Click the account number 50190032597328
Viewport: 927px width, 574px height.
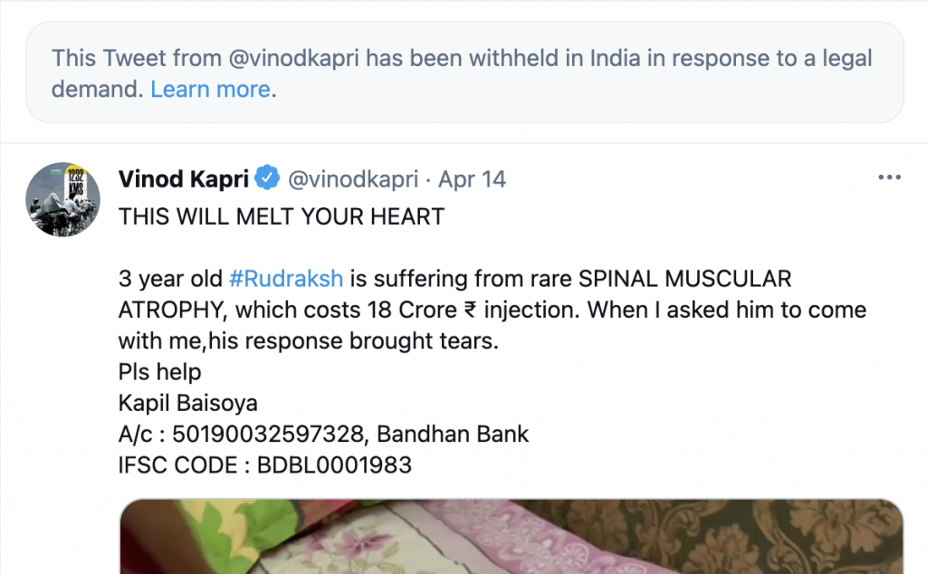point(269,435)
